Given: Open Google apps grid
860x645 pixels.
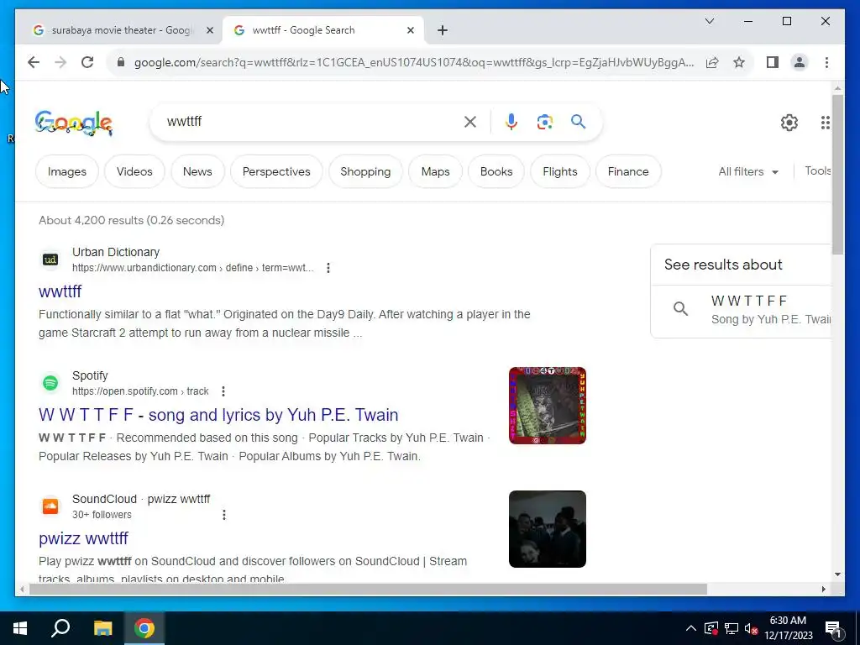Looking at the screenshot, I should coord(825,123).
